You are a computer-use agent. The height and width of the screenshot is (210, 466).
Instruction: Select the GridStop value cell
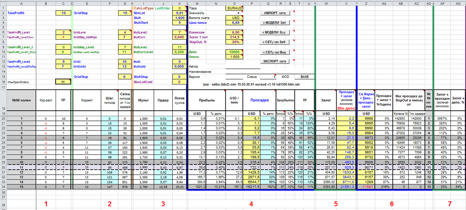[125, 77]
